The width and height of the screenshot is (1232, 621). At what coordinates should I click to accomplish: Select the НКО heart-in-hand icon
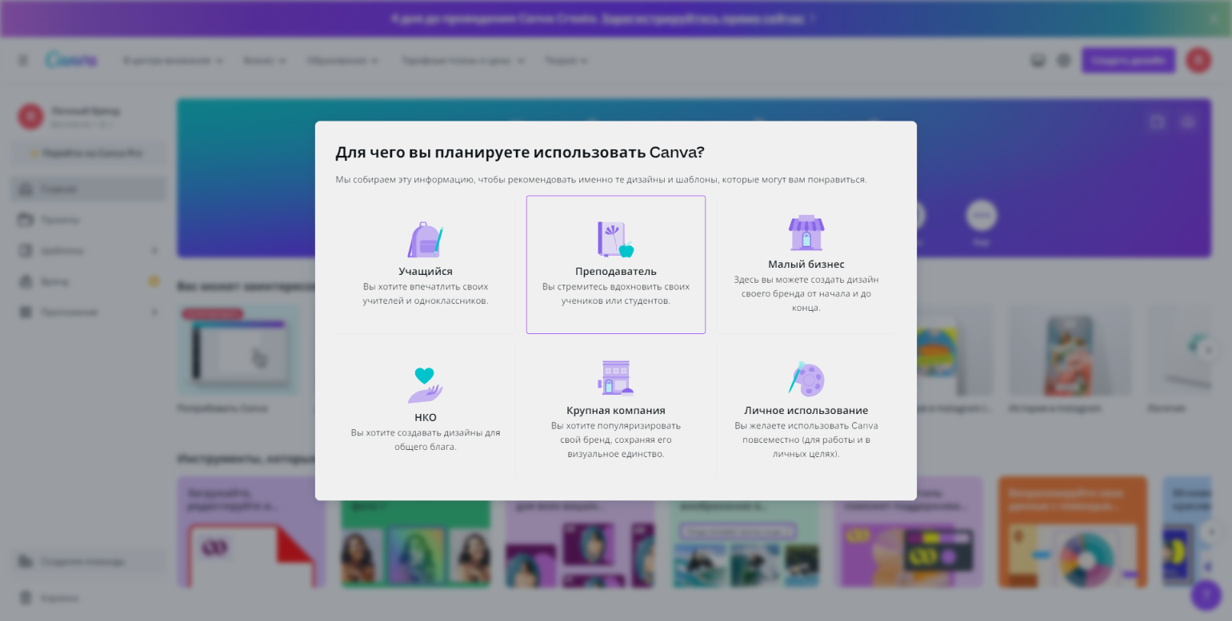[426, 385]
